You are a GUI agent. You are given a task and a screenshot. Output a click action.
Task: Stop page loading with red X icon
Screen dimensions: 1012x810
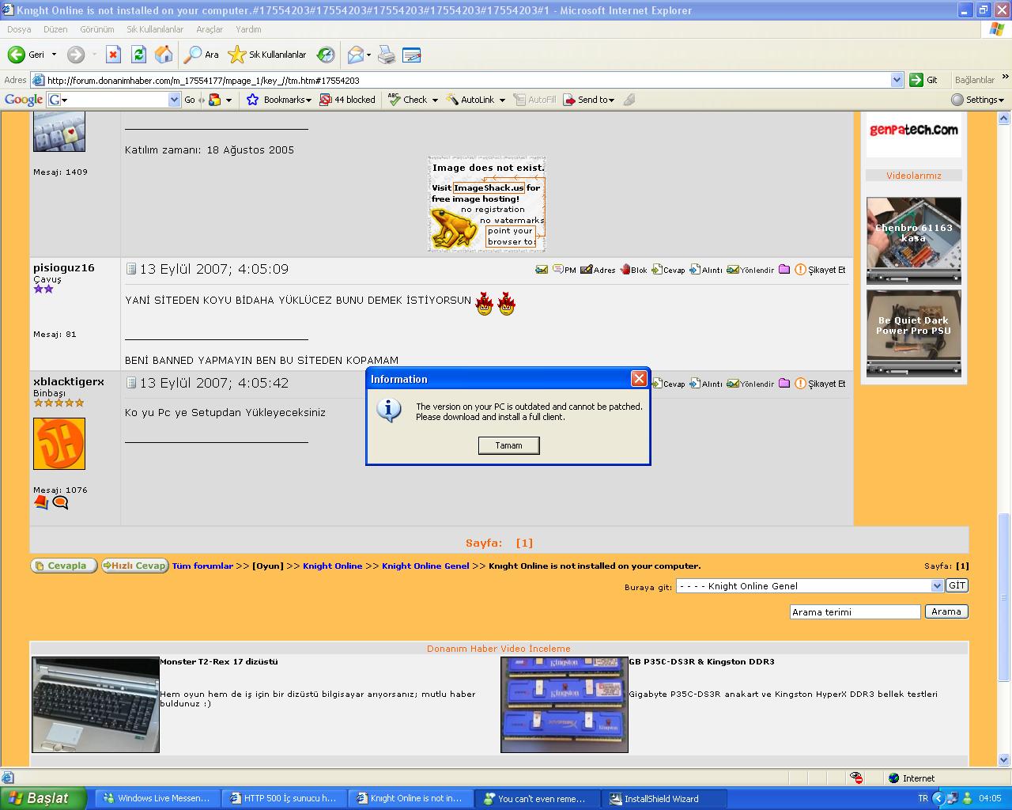click(x=113, y=55)
